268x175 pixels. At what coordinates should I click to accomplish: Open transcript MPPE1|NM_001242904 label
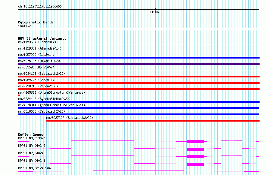tap(34, 168)
